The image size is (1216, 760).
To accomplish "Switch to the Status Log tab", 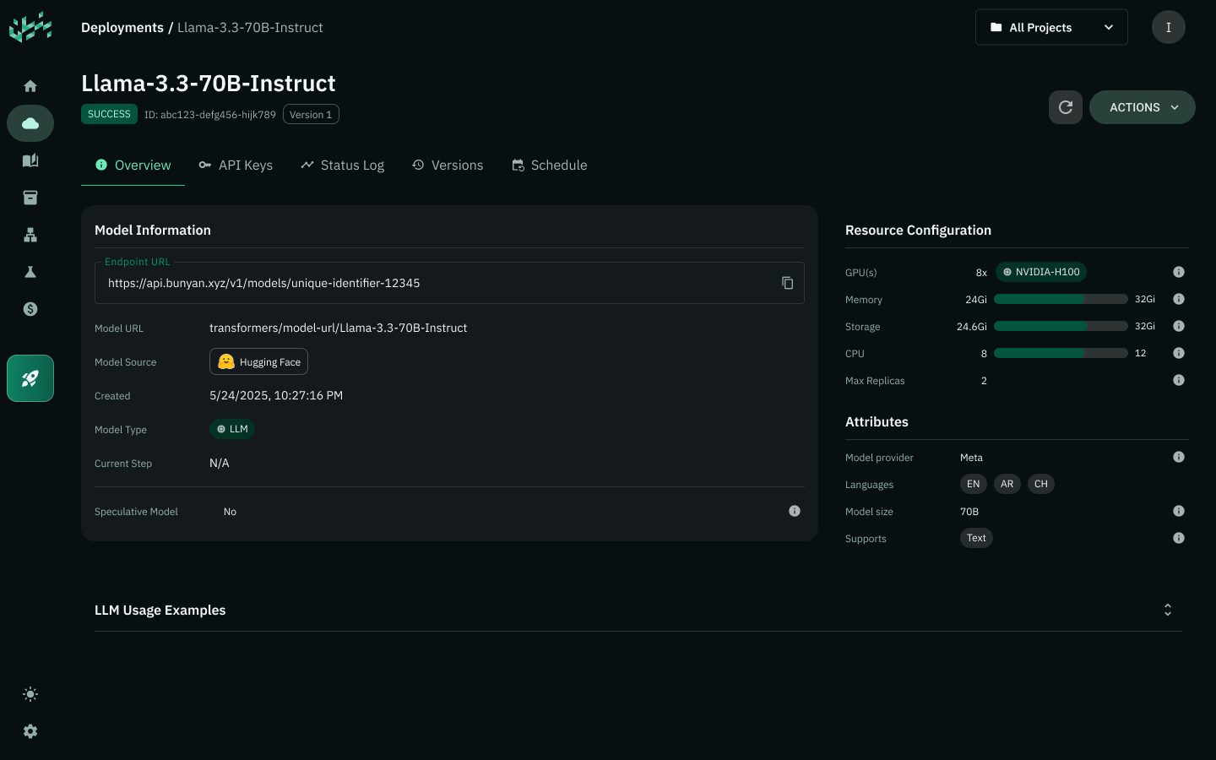I will (342, 166).
